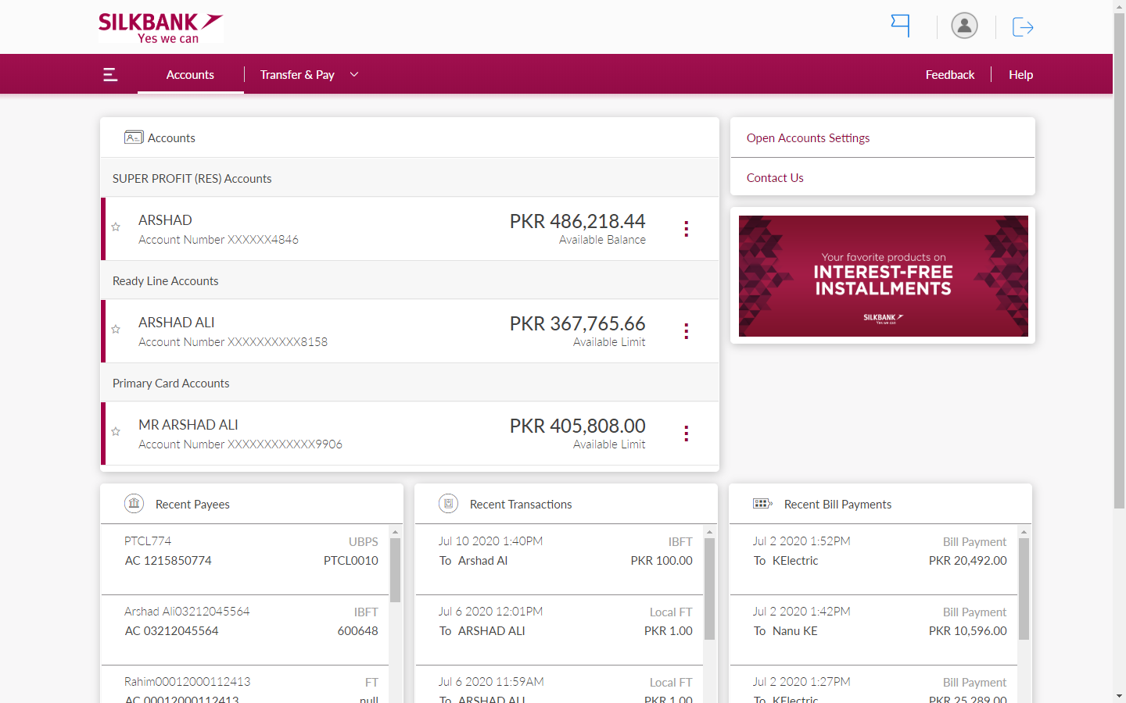Screen dimensions: 1126x703
Task: Open options menu for PKR 486,218.44 account
Action: click(686, 229)
